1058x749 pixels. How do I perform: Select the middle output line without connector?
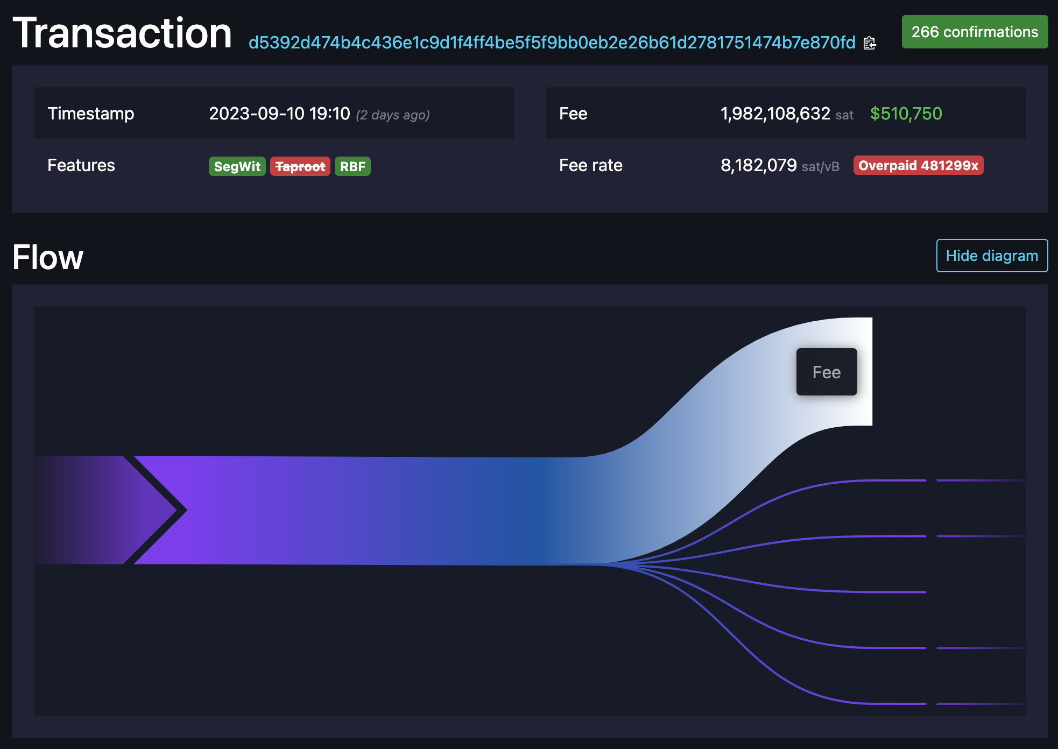coord(888,592)
